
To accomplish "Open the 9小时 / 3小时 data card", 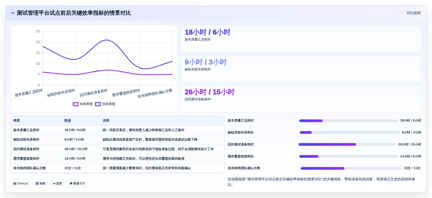I will [301, 69].
